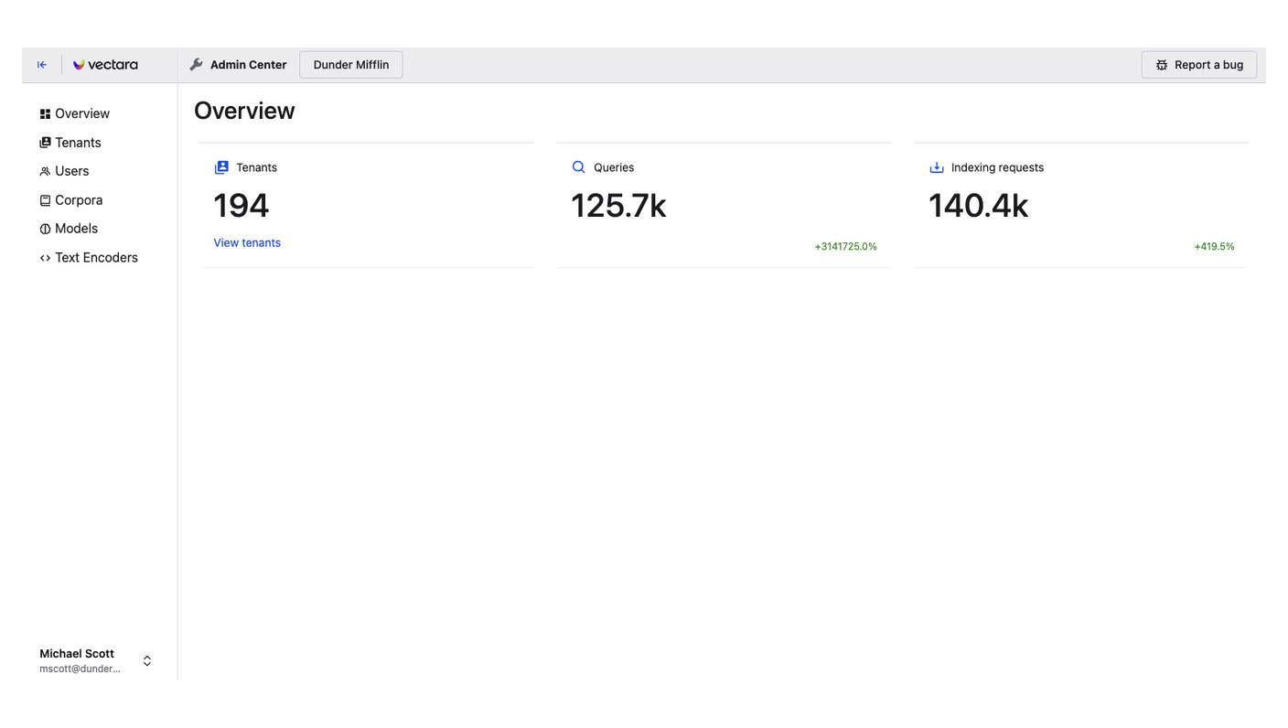The image size is (1288, 728).
Task: Click the Tenants icon in the sidebar
Action: tap(45, 143)
